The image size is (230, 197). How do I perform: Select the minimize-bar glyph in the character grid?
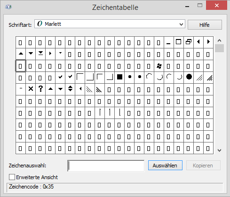point(168,42)
